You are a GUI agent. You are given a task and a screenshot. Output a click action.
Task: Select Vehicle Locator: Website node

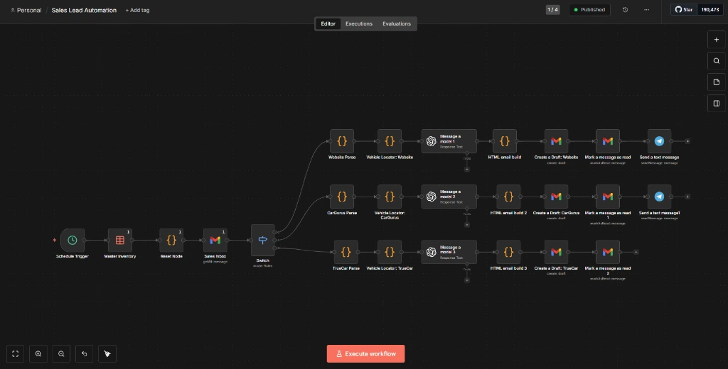[x=390, y=141]
